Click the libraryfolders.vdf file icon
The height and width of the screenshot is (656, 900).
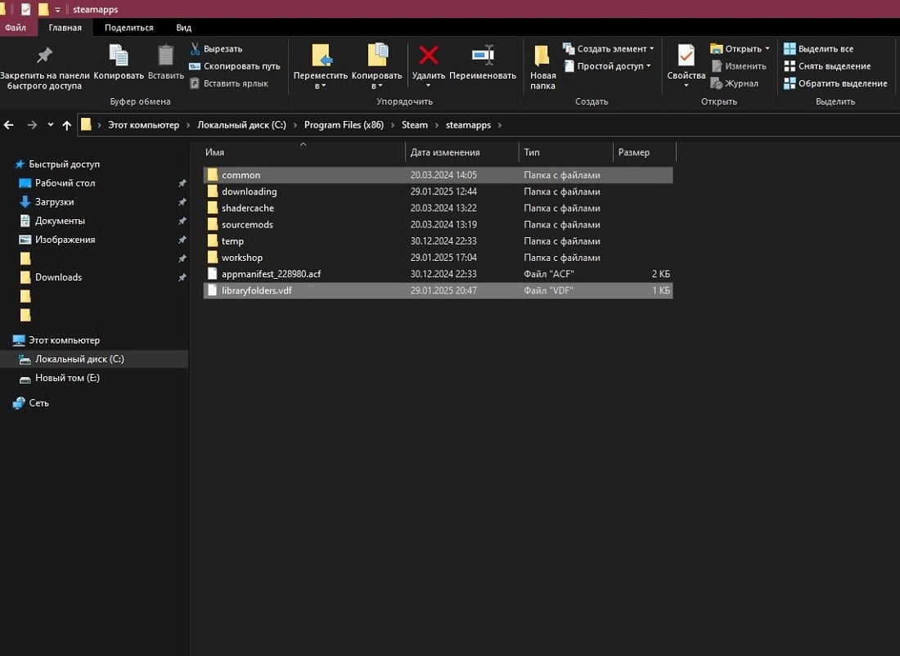[213, 290]
